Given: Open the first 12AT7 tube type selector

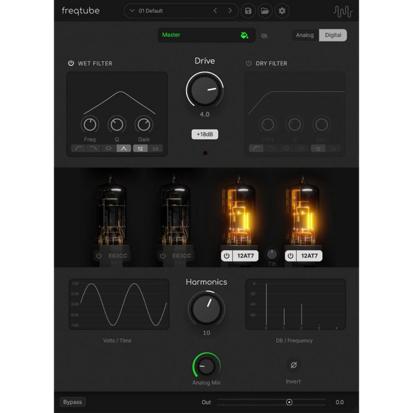Looking at the screenshot, I should pos(245,255).
